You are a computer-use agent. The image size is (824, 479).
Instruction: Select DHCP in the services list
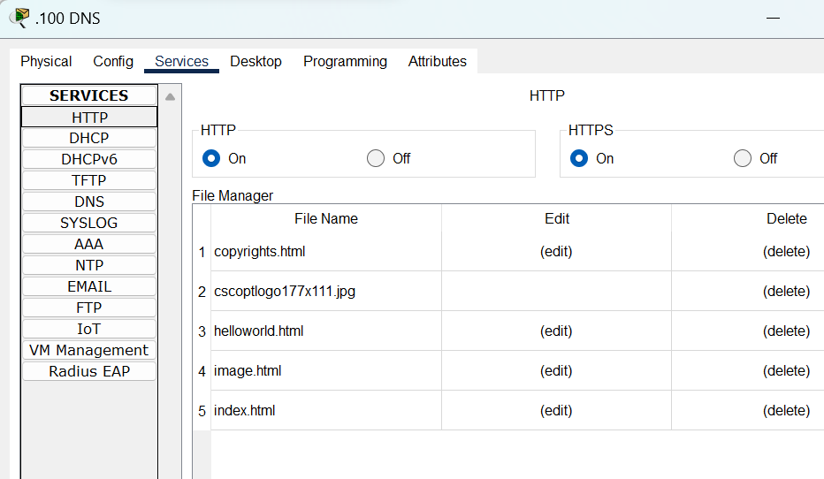click(x=89, y=138)
